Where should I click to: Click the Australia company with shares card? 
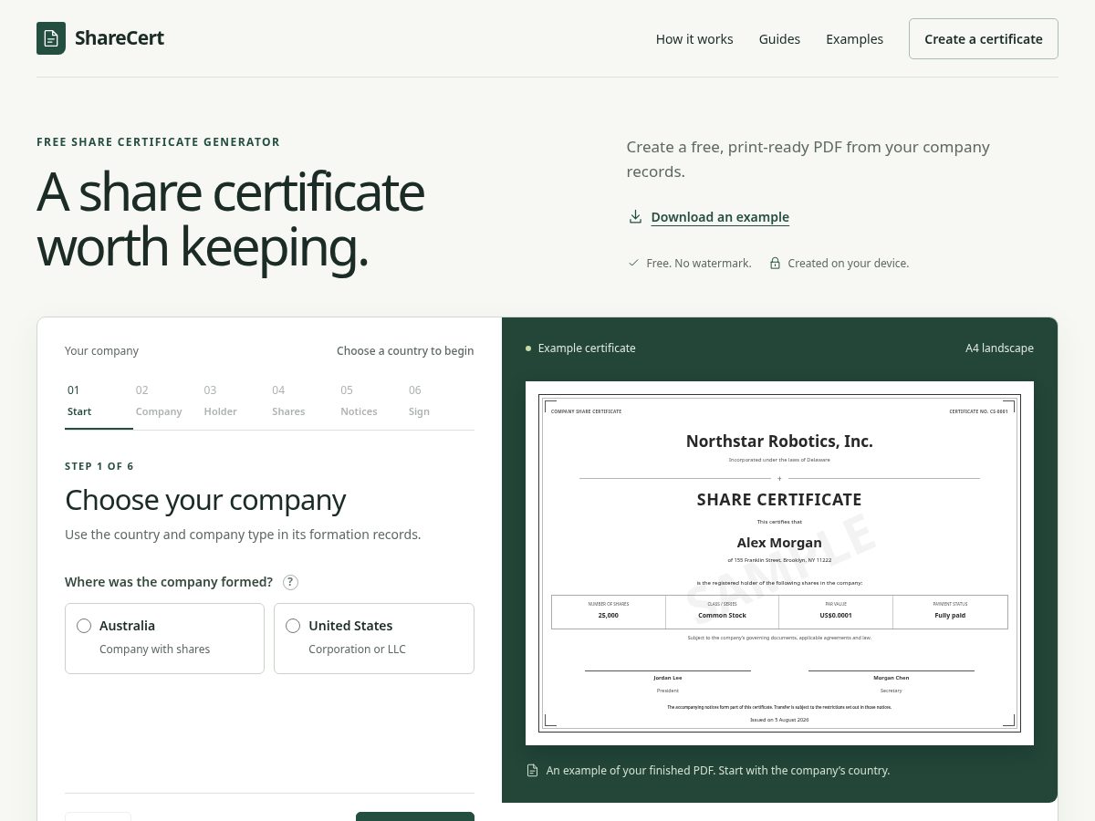(x=164, y=639)
